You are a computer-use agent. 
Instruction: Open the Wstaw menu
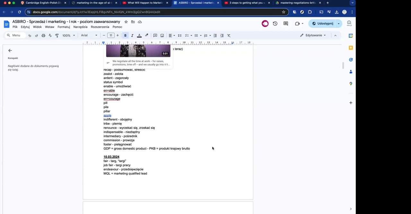click(x=49, y=27)
